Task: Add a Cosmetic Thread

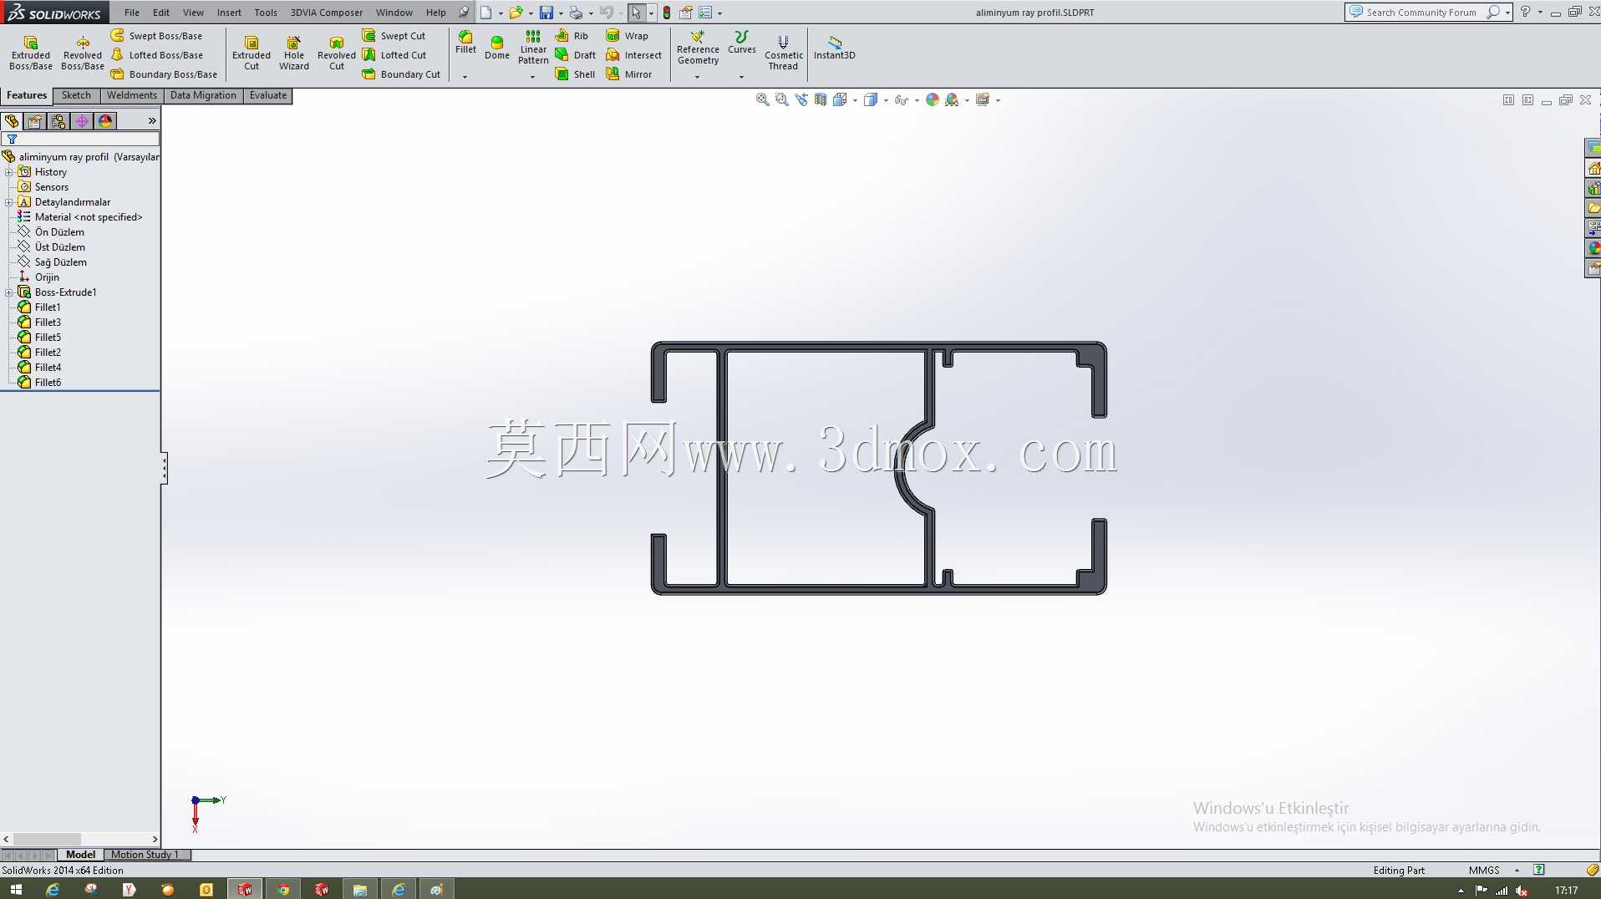Action: tap(784, 53)
